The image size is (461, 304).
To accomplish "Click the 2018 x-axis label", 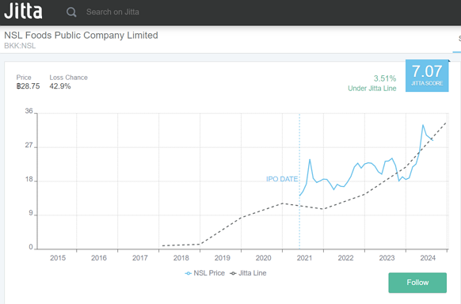I will click(x=181, y=258).
